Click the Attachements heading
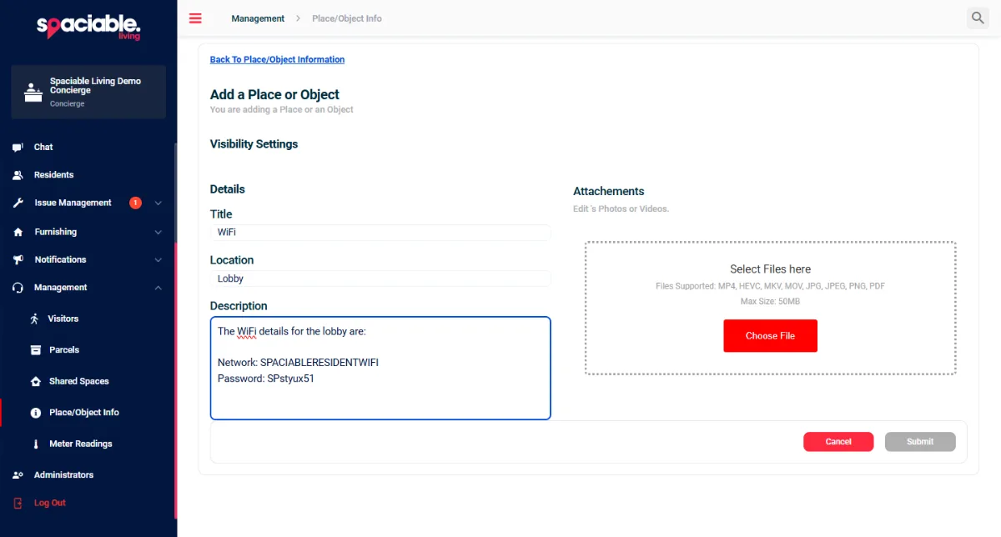Screen dimensions: 1001x537 [x=609, y=191]
